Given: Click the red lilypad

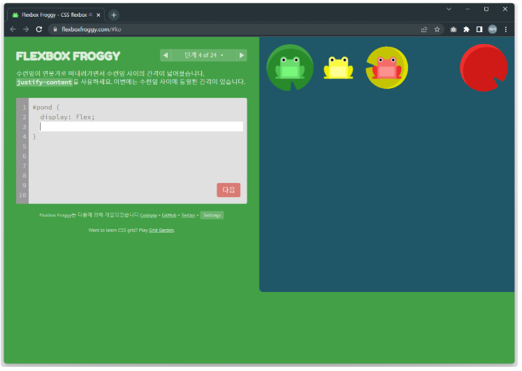Looking at the screenshot, I should click(x=484, y=68).
